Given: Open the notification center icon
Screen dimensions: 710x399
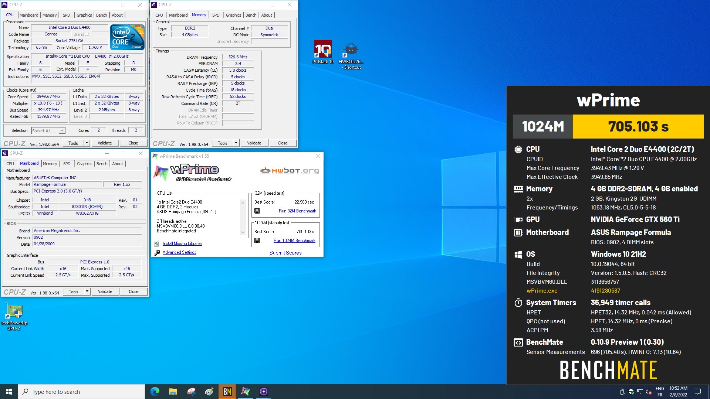Looking at the screenshot, I should 698,392.
